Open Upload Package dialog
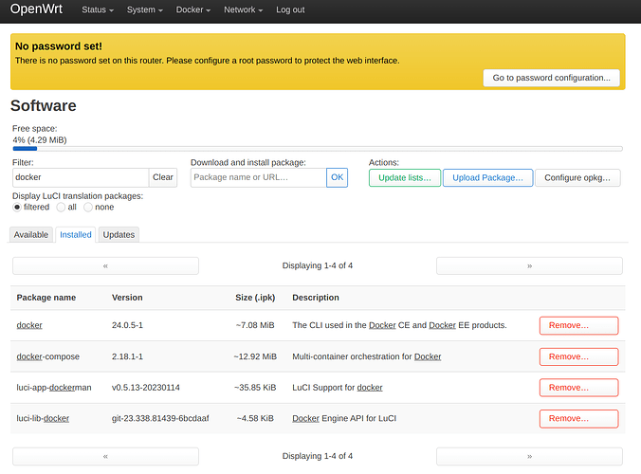 coord(487,178)
